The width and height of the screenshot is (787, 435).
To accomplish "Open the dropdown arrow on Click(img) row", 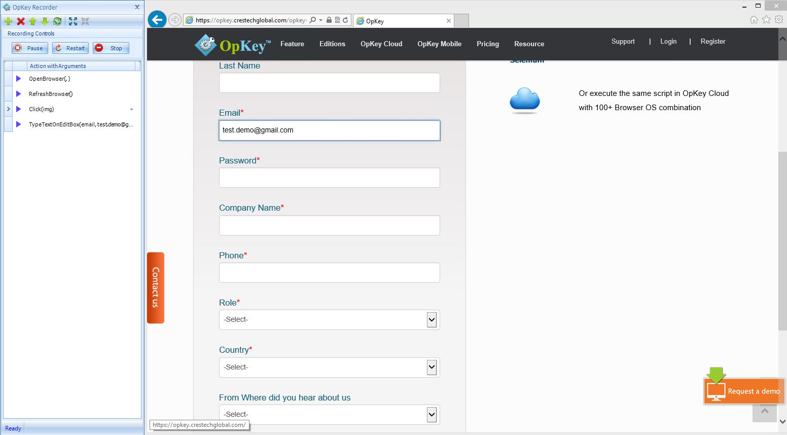I will [x=131, y=109].
